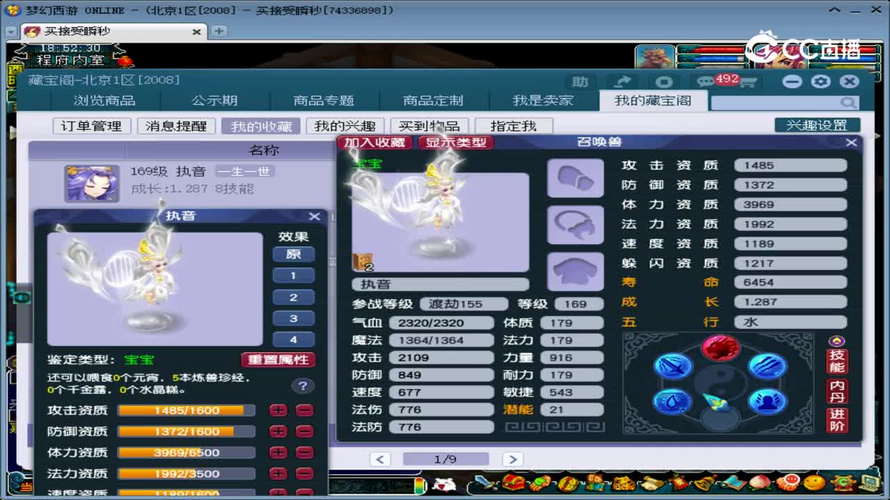Switch to the 商品专题 tab

point(324,101)
